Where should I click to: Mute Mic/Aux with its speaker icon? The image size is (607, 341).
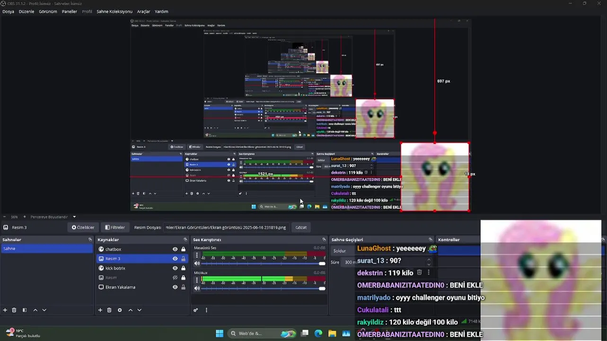pos(197,288)
